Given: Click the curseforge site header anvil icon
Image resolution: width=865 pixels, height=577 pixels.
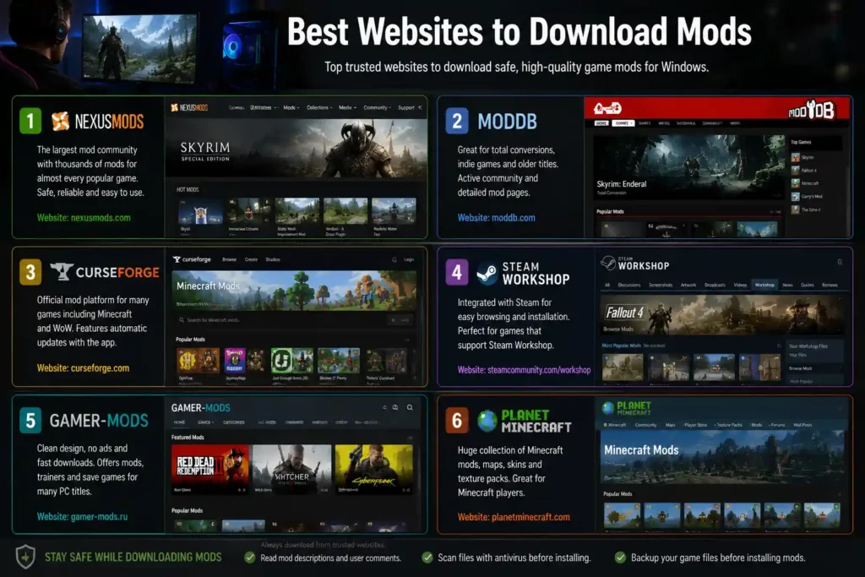Looking at the screenshot, I should point(177,259).
